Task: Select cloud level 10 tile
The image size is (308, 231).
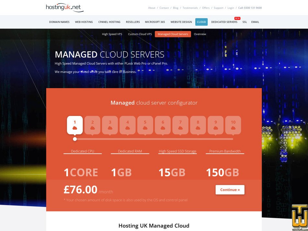Action: click(233, 125)
